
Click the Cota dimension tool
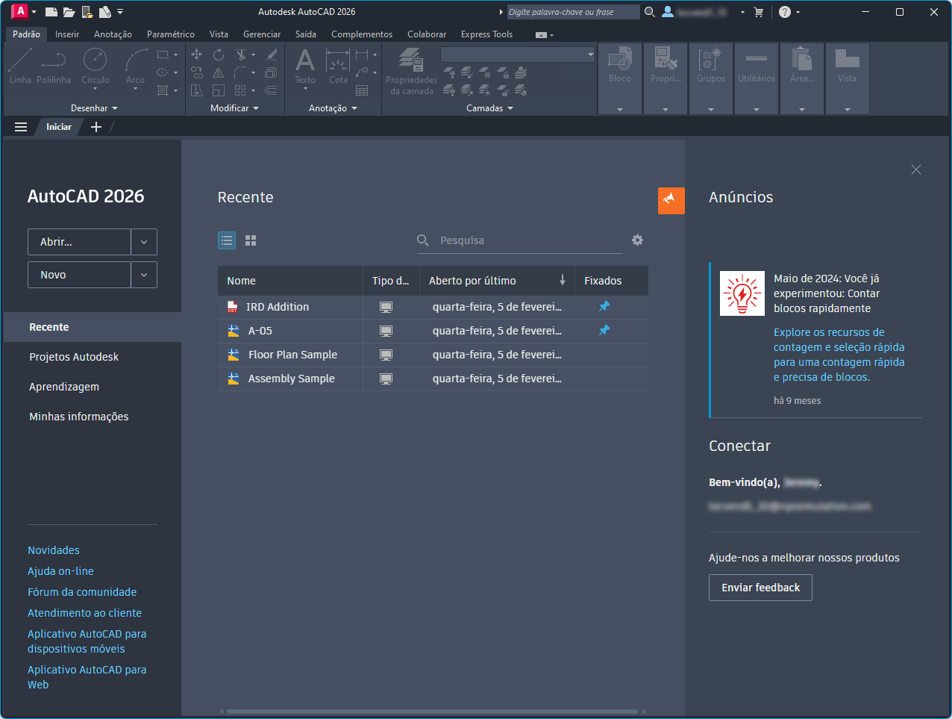pos(338,66)
